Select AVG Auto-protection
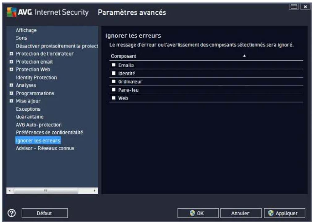Viewport: 312px width, 222px height. tap(39, 125)
